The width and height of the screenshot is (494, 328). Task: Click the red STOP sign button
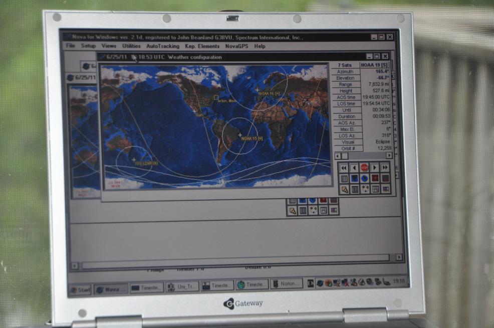point(364,168)
